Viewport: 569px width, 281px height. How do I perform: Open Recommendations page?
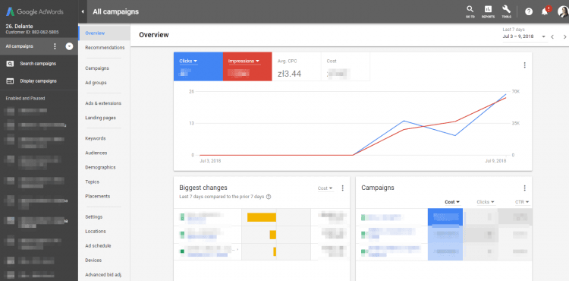click(x=105, y=48)
